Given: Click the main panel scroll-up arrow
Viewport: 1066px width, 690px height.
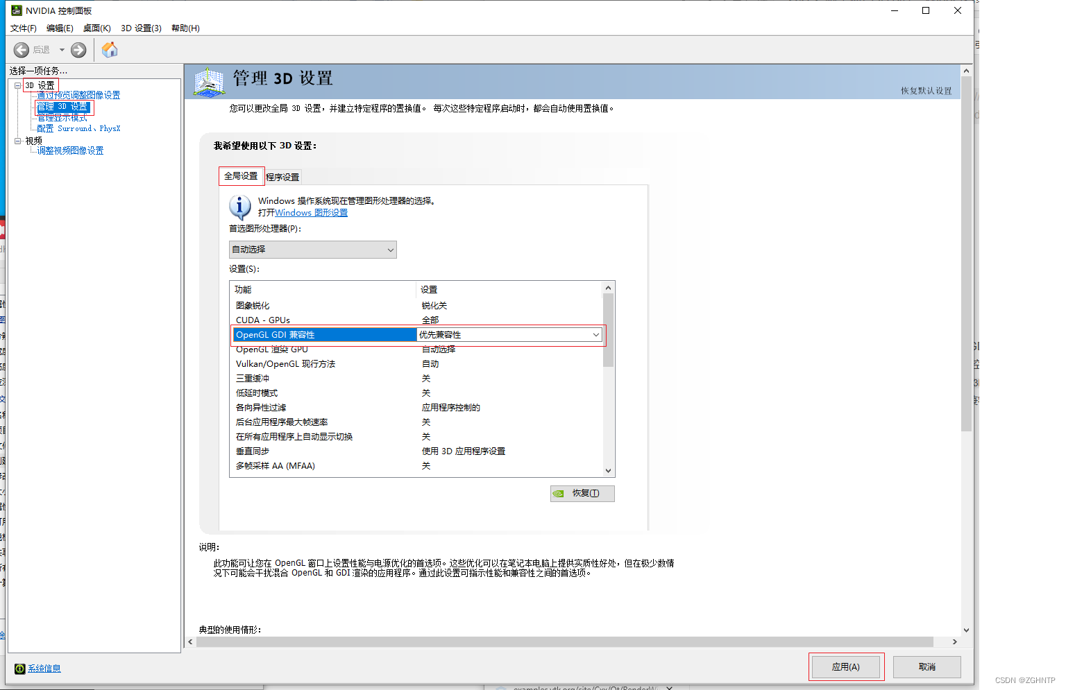Looking at the screenshot, I should tap(966, 71).
